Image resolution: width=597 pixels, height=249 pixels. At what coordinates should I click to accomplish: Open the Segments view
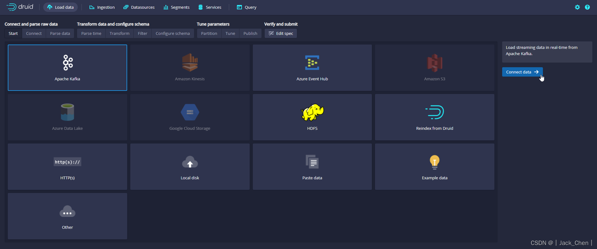pos(176,7)
